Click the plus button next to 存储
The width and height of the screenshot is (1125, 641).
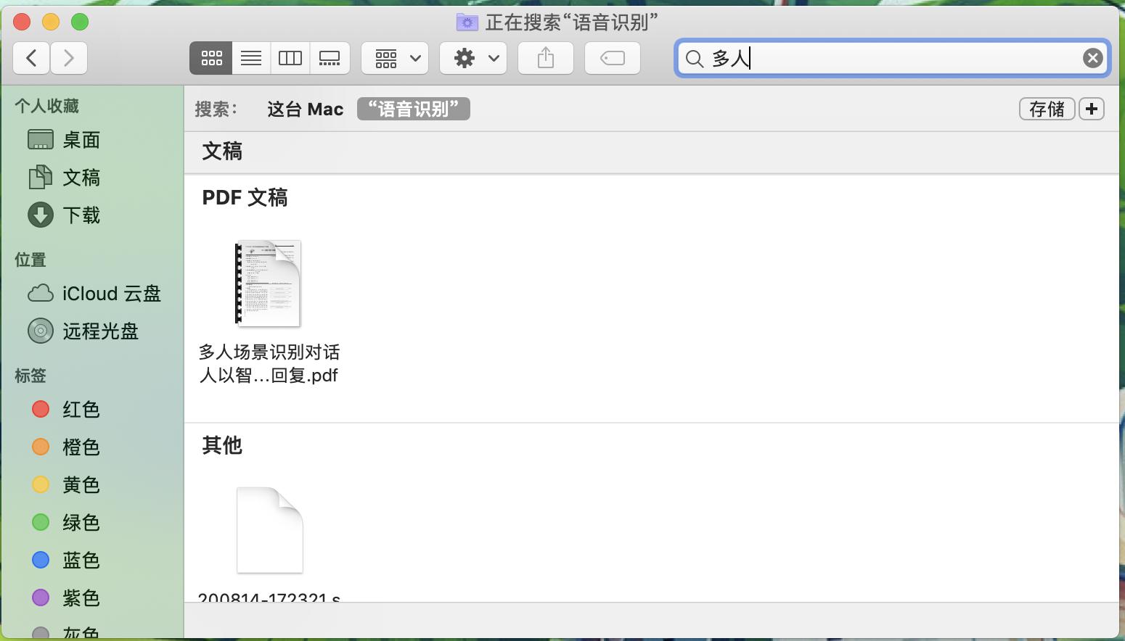(1092, 109)
